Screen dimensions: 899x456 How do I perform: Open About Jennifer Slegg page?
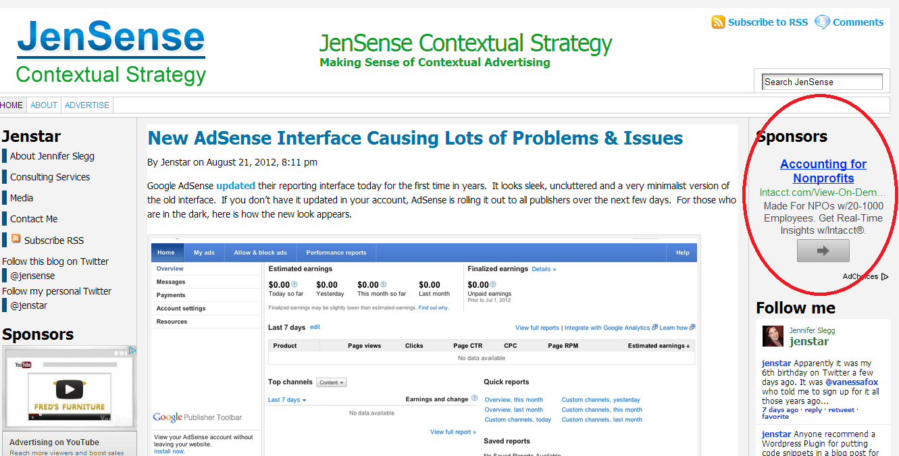click(x=52, y=156)
